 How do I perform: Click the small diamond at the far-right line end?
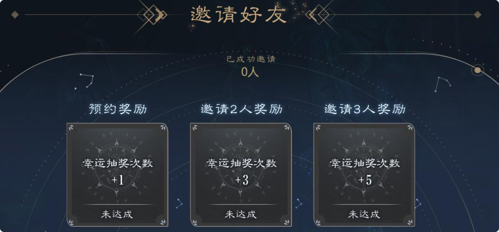(x=477, y=15)
